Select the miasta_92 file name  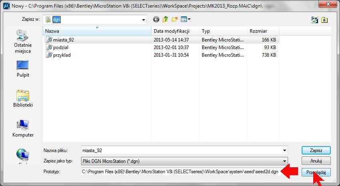tap(64, 40)
